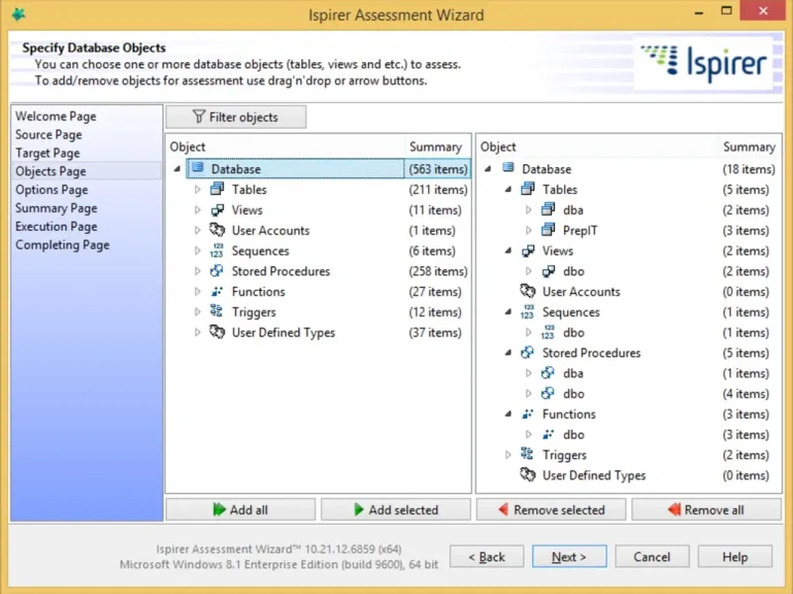Click the Database icon in the left object tree
The height and width of the screenshot is (594, 793).
pos(197,168)
